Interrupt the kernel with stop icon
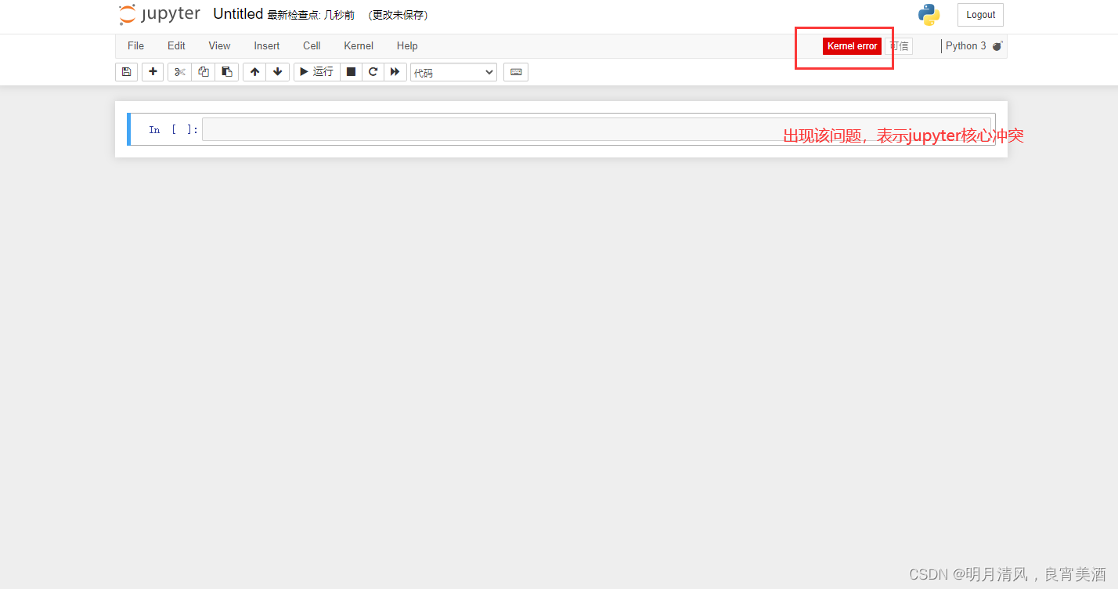The width and height of the screenshot is (1118, 589). (x=351, y=72)
